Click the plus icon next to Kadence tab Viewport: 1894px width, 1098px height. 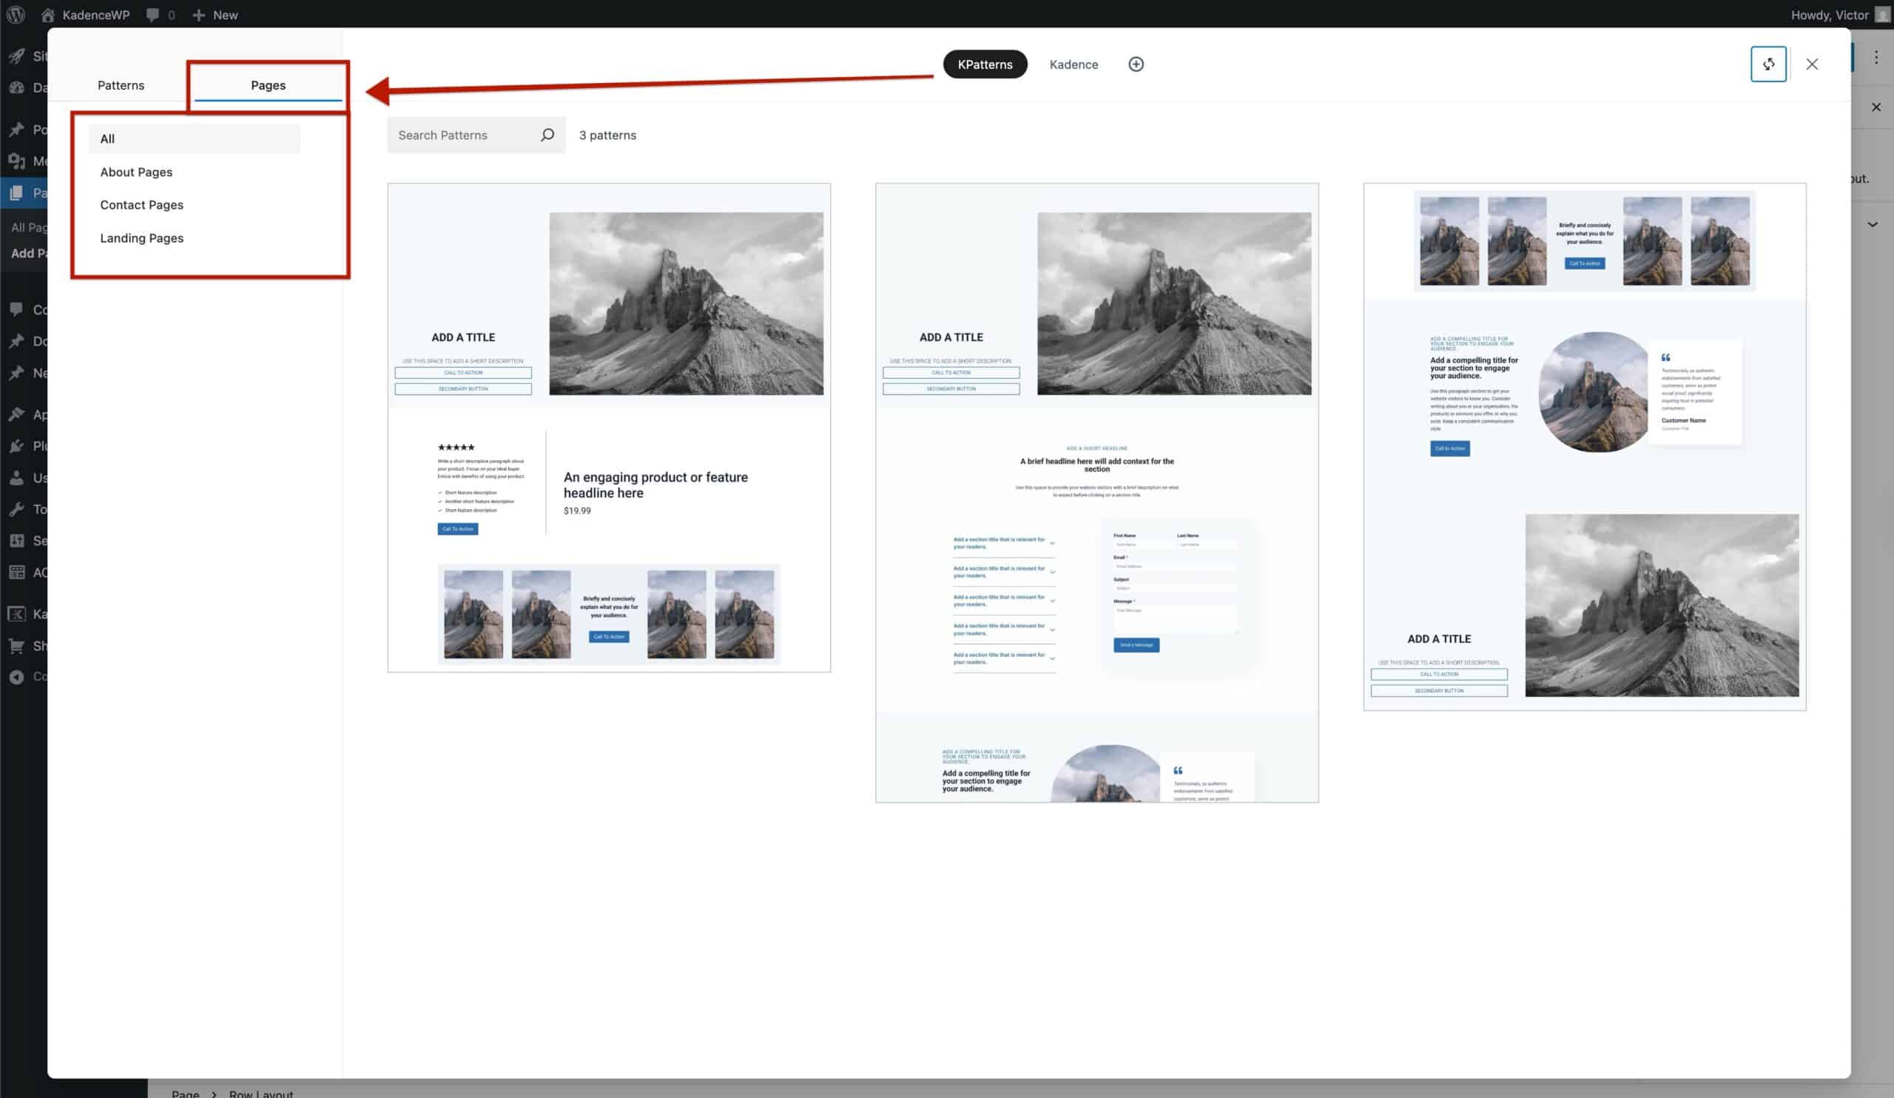[1136, 64]
